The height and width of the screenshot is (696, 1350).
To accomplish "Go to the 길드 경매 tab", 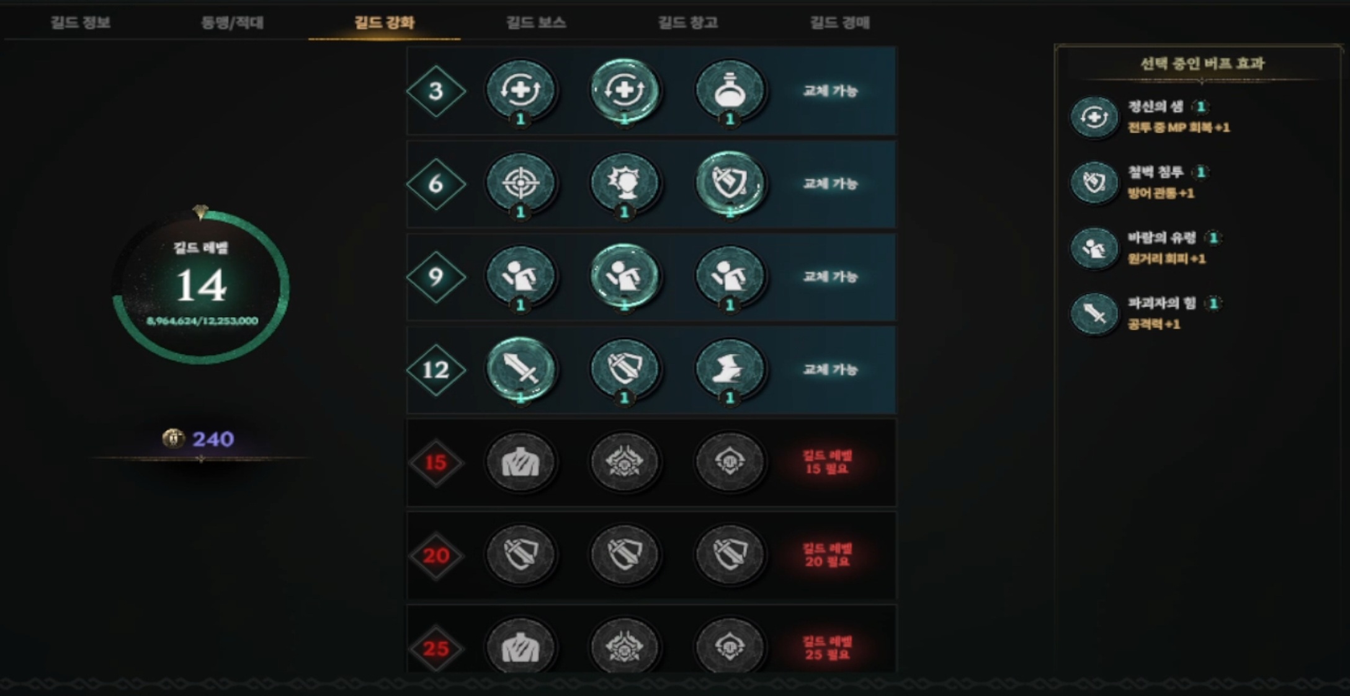I will 839,22.
